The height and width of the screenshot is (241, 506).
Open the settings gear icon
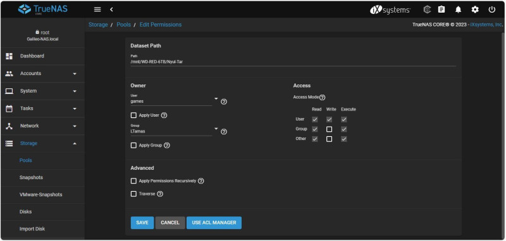coord(475,9)
